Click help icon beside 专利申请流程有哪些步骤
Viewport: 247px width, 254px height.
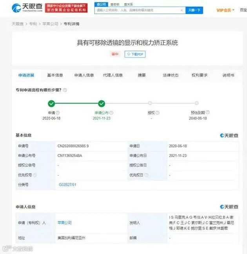tap(65, 90)
